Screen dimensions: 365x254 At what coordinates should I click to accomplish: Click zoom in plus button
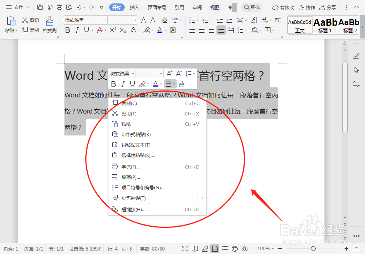click(346, 249)
